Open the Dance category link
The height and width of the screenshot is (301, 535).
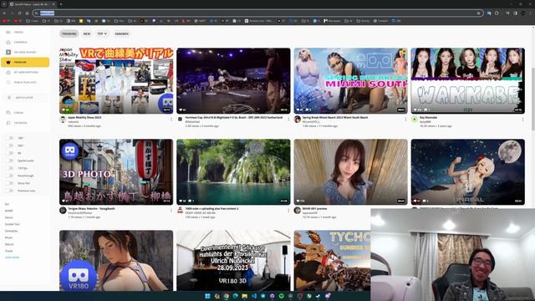[9, 217]
